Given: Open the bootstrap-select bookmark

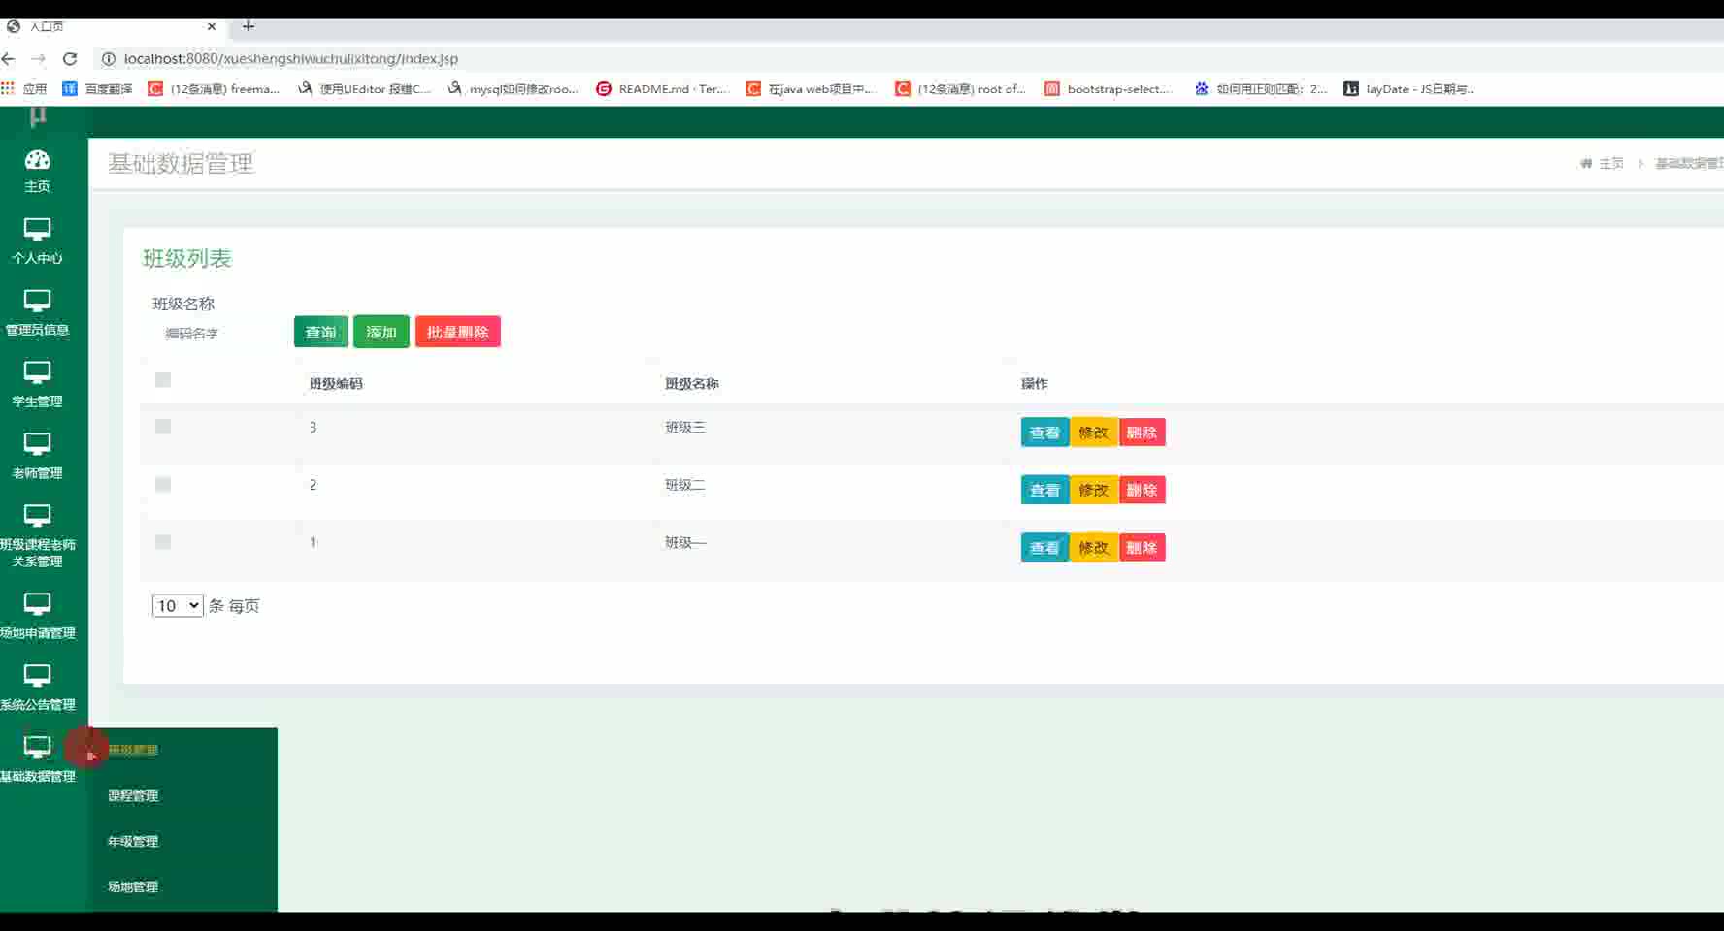Looking at the screenshot, I should [1110, 89].
